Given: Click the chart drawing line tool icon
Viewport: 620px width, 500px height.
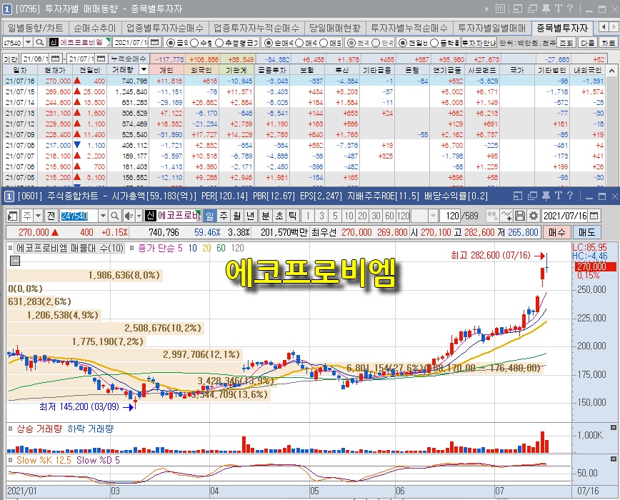Looking at the screenshot, I should [506, 216].
